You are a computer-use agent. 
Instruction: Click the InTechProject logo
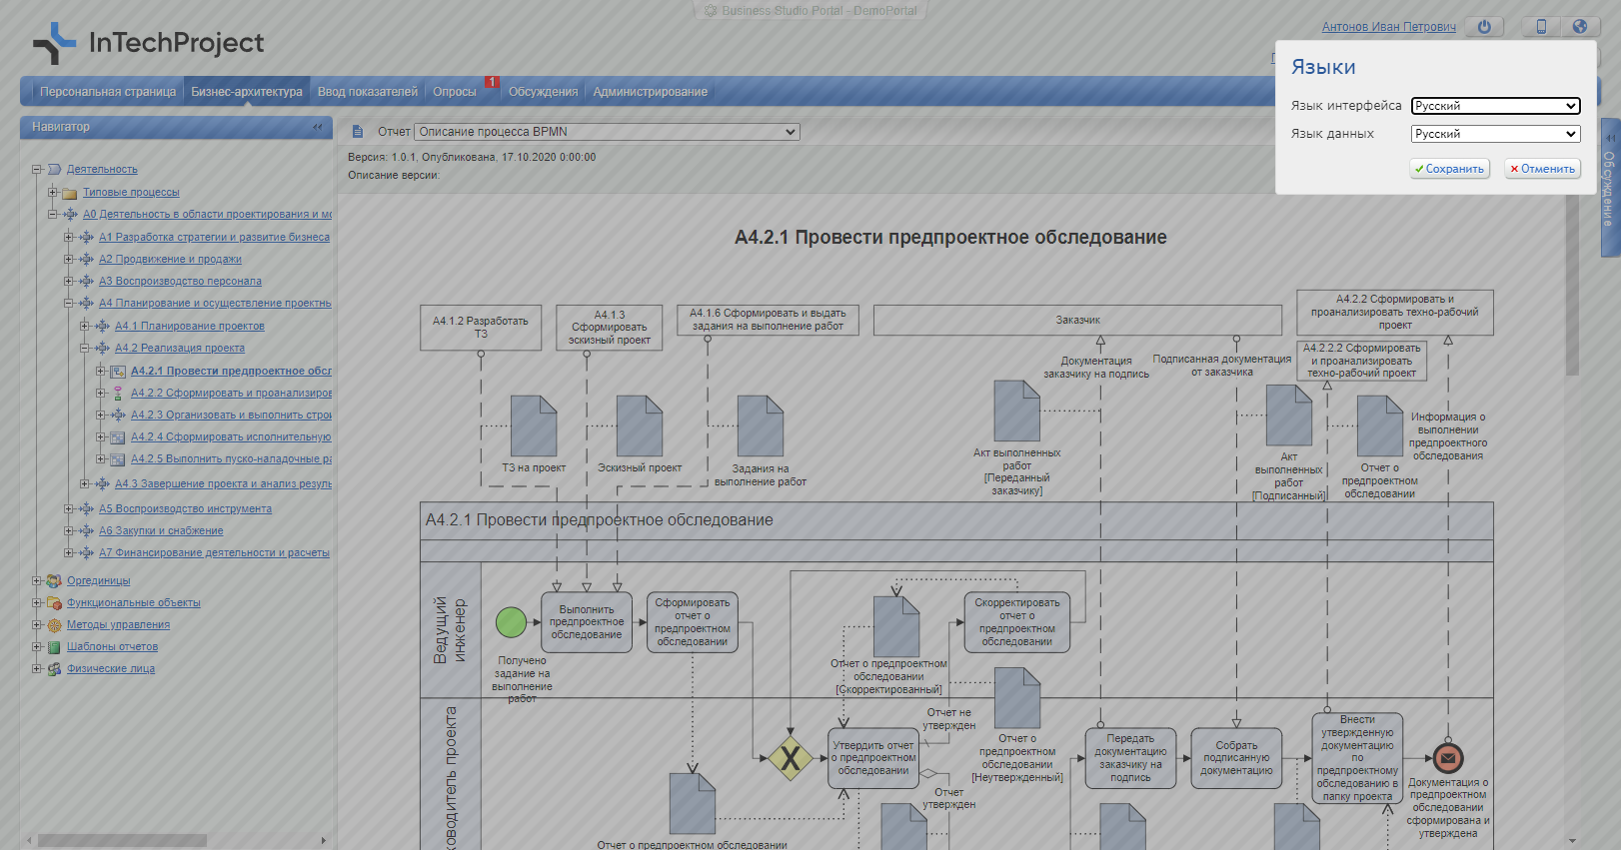[x=148, y=43]
